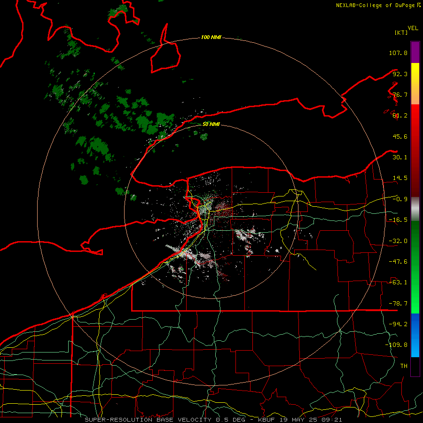Click the 100 NMI range ring label
Image resolution: width=423 pixels, height=423 pixels.
[211, 37]
